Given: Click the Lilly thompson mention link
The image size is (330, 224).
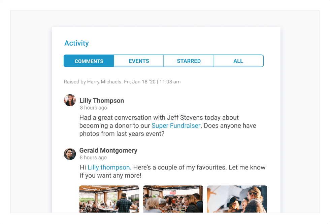Looking at the screenshot, I should (x=109, y=167).
